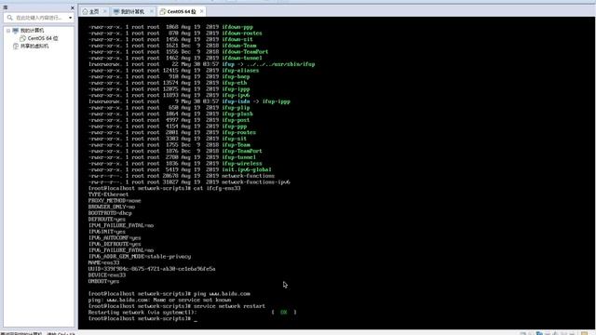Click the 'ifup-isdn' symlink name in terminal

point(236,101)
